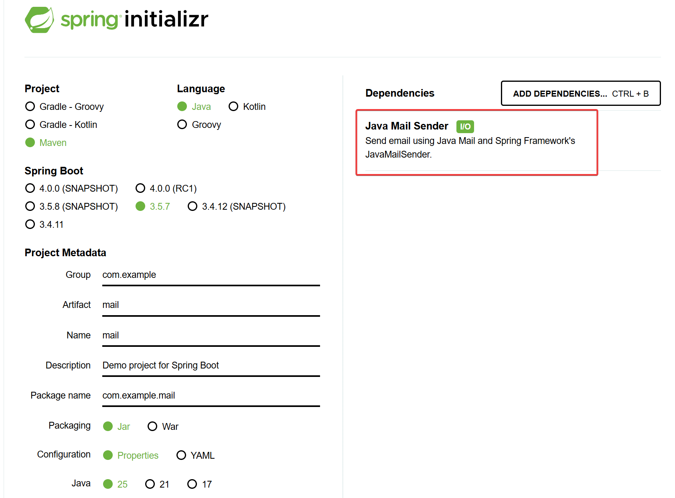Select Gradle - Groovy project type
The width and height of the screenshot is (675, 498).
pos(30,107)
